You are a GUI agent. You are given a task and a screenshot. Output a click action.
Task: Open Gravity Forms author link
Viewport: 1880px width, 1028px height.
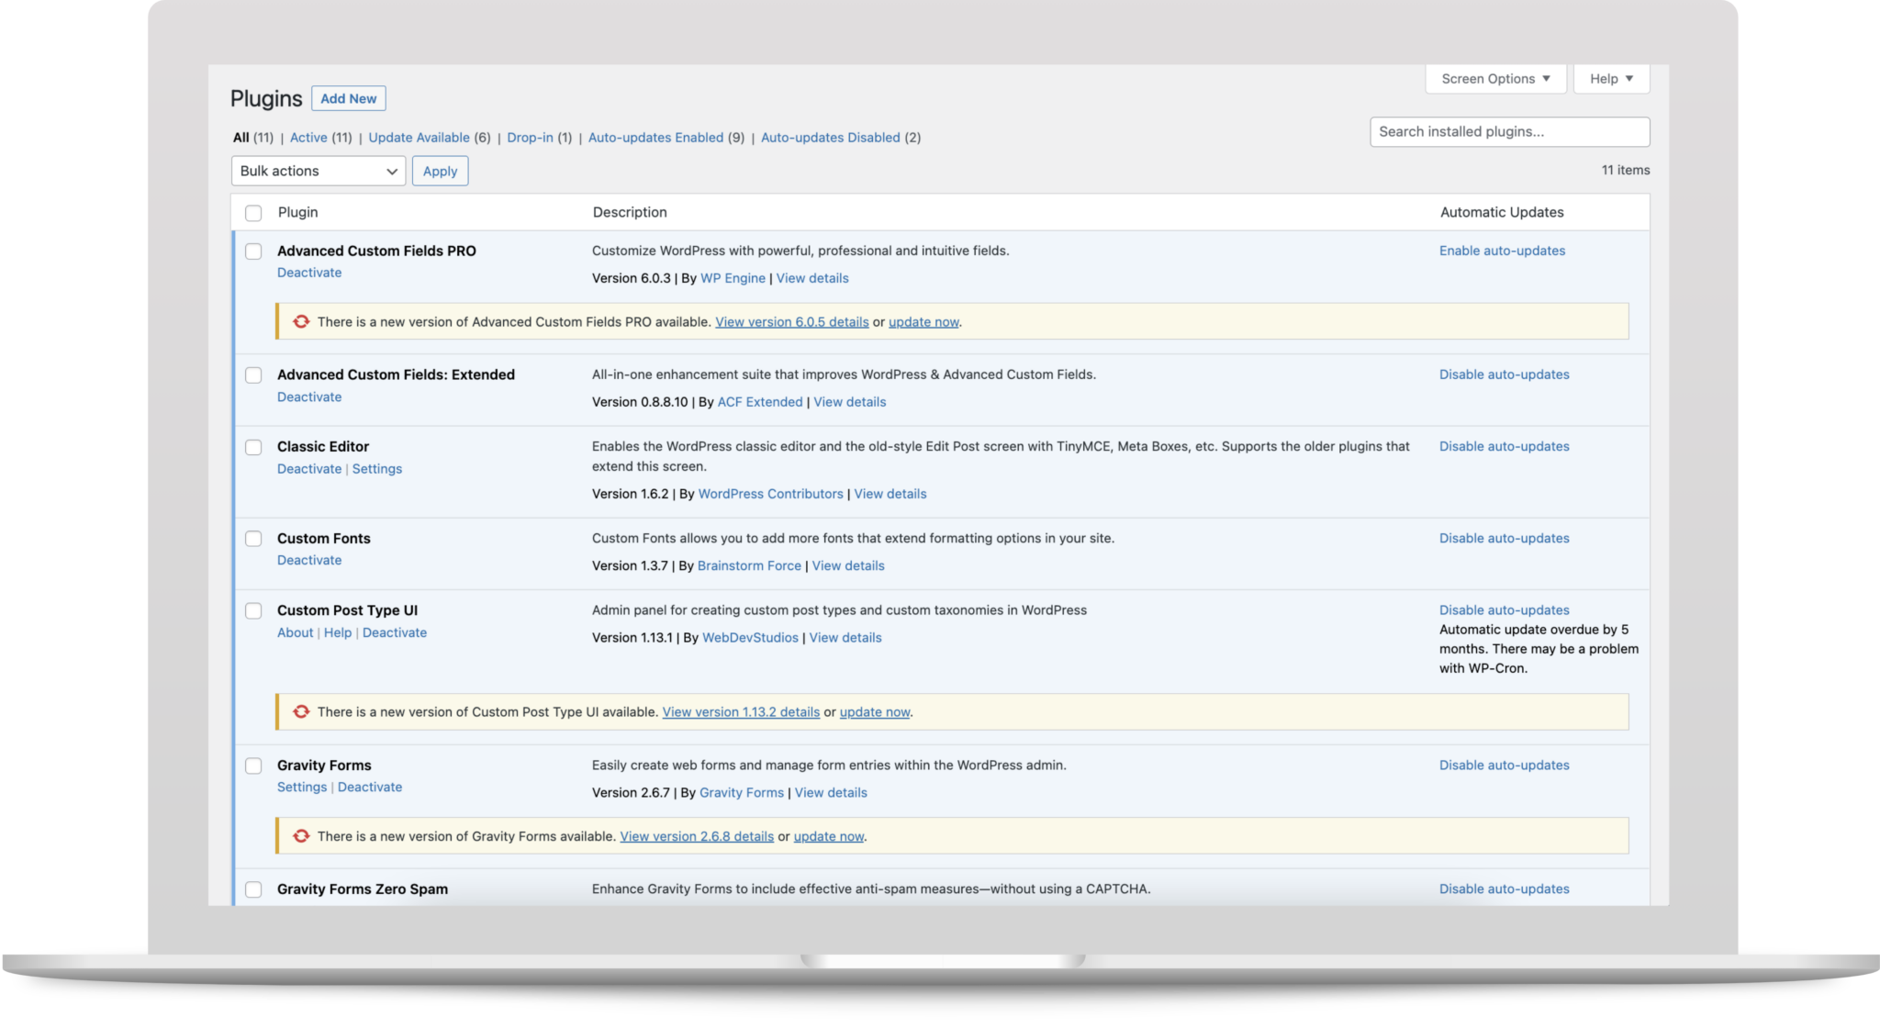(742, 792)
